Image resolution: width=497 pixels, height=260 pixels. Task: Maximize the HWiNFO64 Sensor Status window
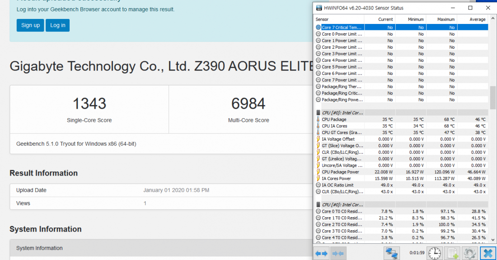(x=470, y=8)
